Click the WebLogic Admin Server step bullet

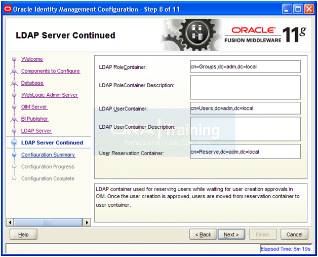(x=14, y=95)
